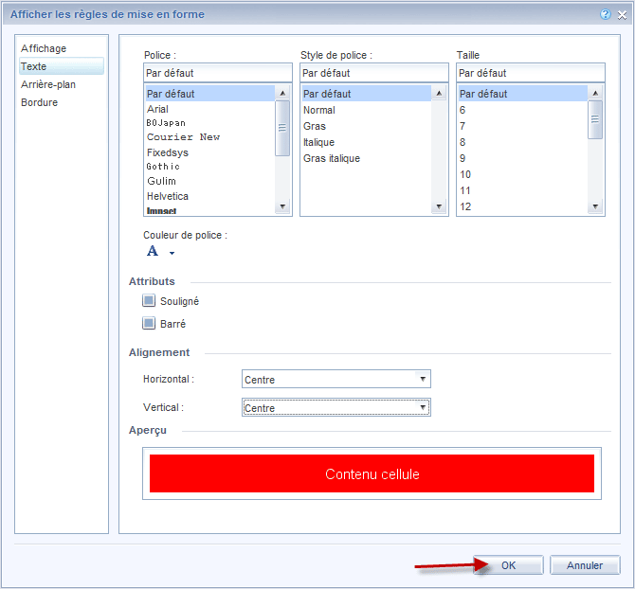Choose Italique font style
The image size is (635, 589).
366,142
